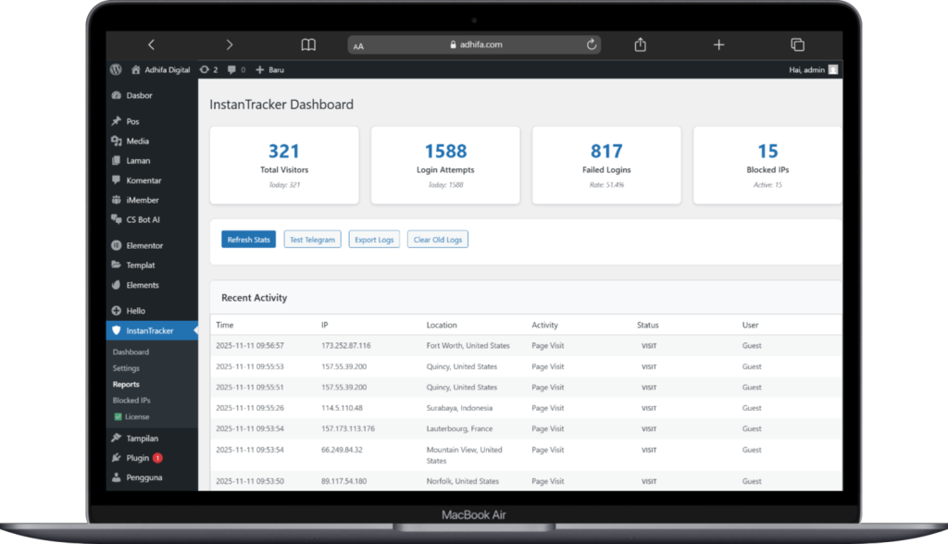The image size is (948, 544).
Task: Open the comments bubble in admin bar
Action: [236, 69]
